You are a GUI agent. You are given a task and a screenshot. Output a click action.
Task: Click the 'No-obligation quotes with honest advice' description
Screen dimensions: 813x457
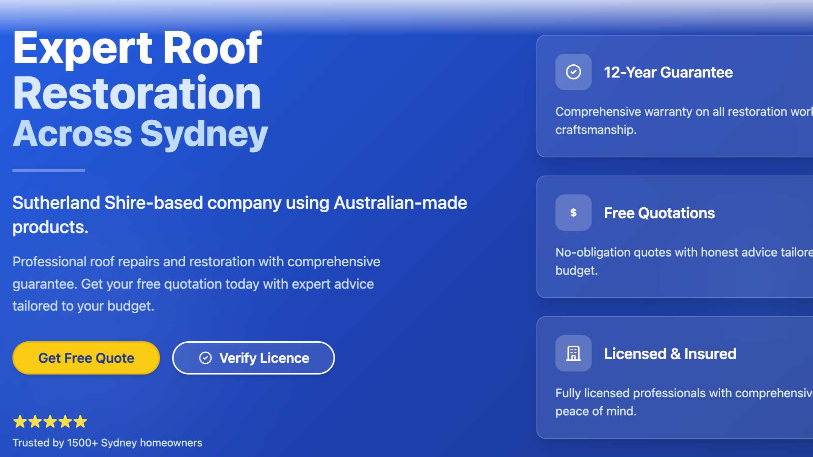684,261
